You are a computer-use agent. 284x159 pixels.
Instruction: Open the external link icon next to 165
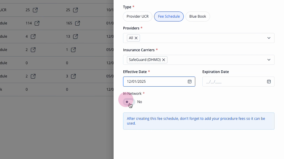tap(78, 23)
